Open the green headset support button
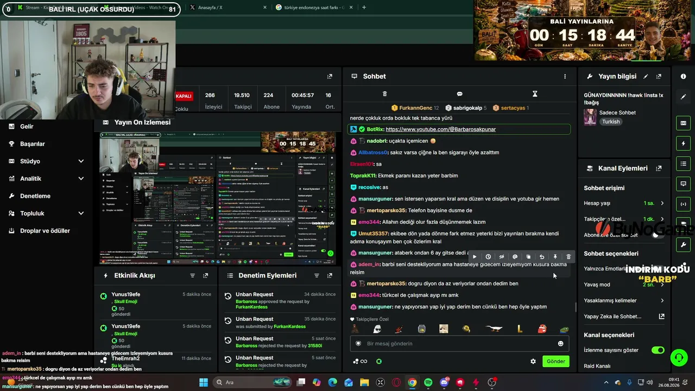The height and width of the screenshot is (391, 695). tap(679, 358)
